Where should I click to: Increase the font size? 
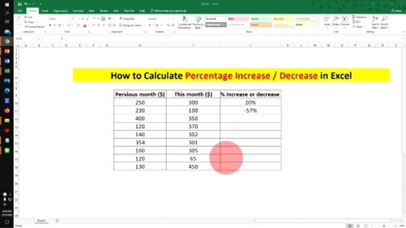(x=82, y=19)
